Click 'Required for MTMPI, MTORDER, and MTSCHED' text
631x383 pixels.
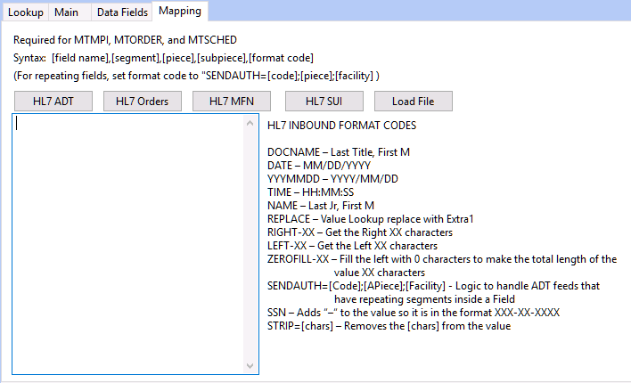(125, 40)
